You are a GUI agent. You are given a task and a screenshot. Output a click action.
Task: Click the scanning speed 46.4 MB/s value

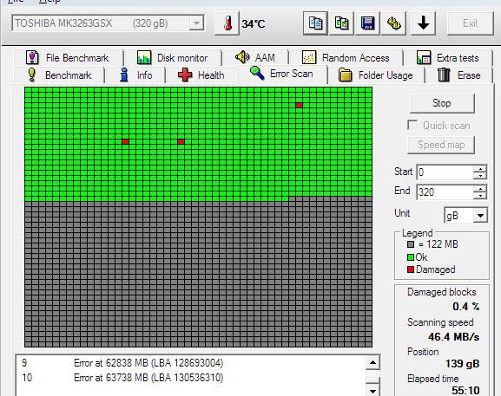tap(454, 337)
